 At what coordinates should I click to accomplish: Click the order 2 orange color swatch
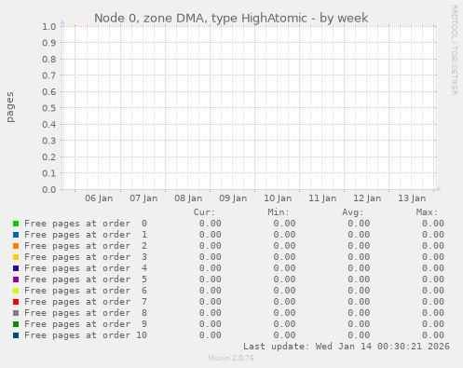pyautogui.click(x=16, y=246)
